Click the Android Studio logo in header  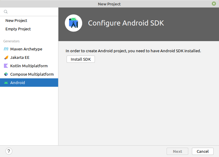(74, 23)
